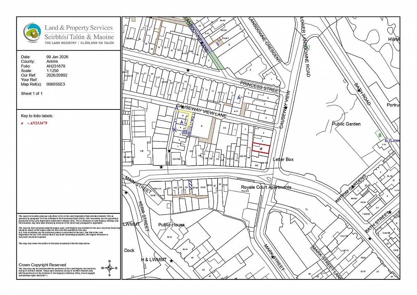Screen dimensions: 417x295
Task: Click the Letter Box label
Action: click(x=283, y=159)
